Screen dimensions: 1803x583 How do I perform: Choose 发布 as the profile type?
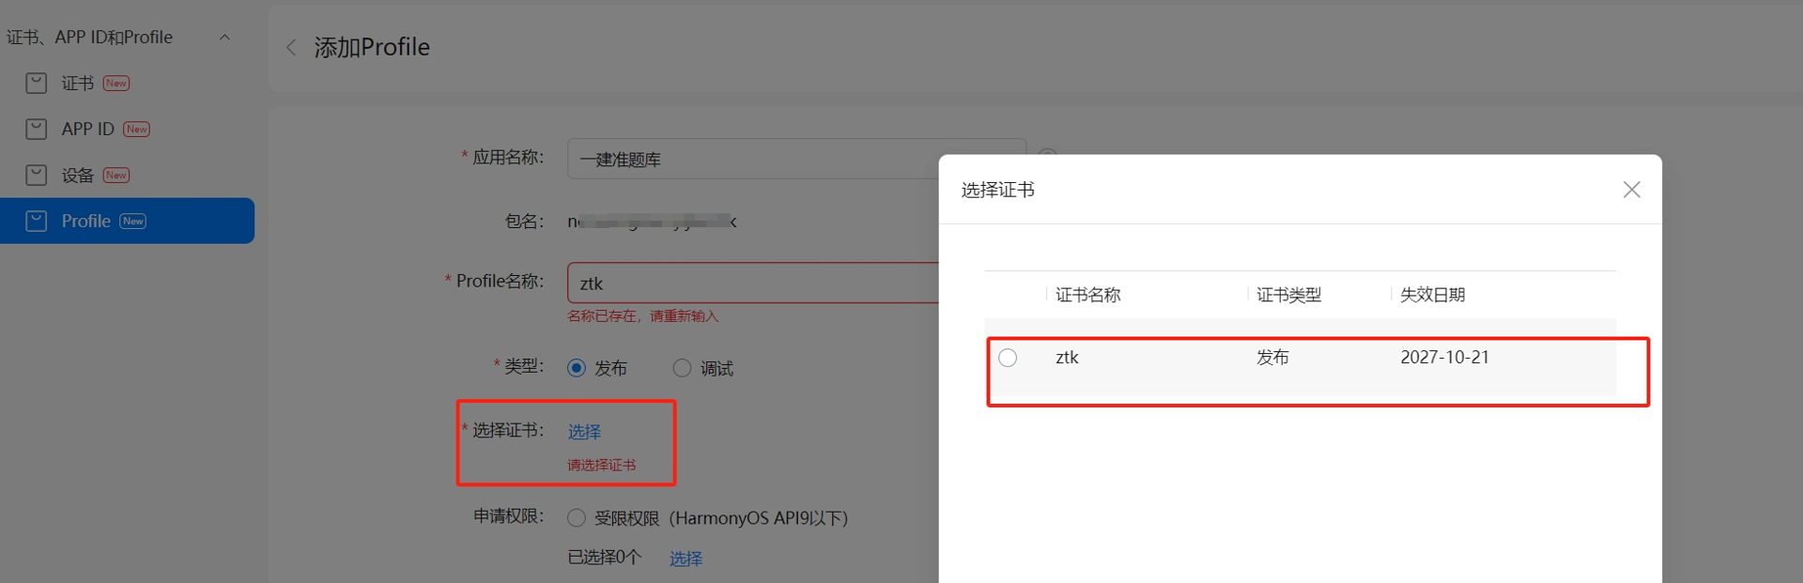577,368
